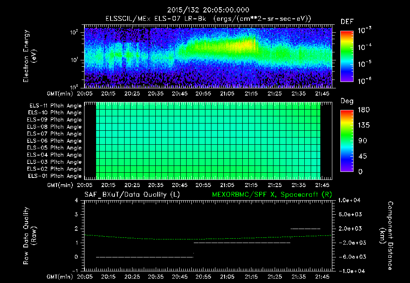Viewport: 410px width, 283px height.
Task: Click the 10^0 tick on electron energy axis
Action: (x=74, y=87)
